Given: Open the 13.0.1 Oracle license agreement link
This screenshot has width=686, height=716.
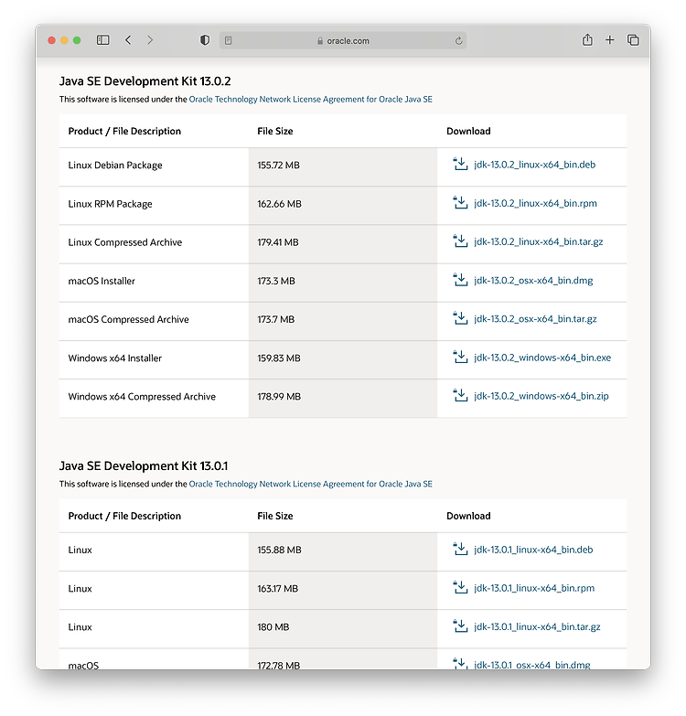Looking at the screenshot, I should [311, 484].
